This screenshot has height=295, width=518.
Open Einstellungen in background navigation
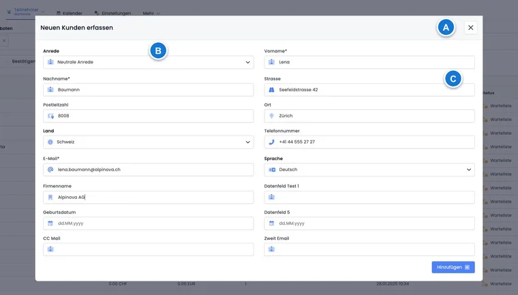(112, 13)
